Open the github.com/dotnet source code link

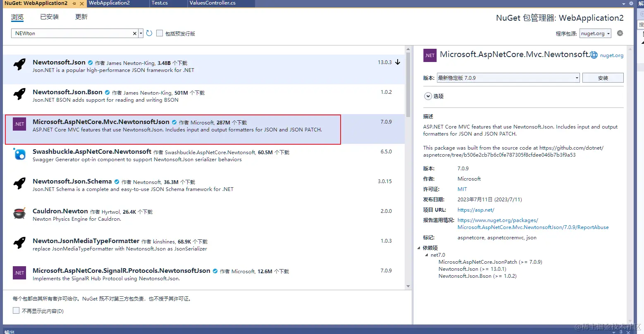coord(513,151)
